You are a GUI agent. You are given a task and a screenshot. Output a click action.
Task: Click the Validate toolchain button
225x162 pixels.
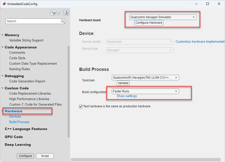click(123, 83)
